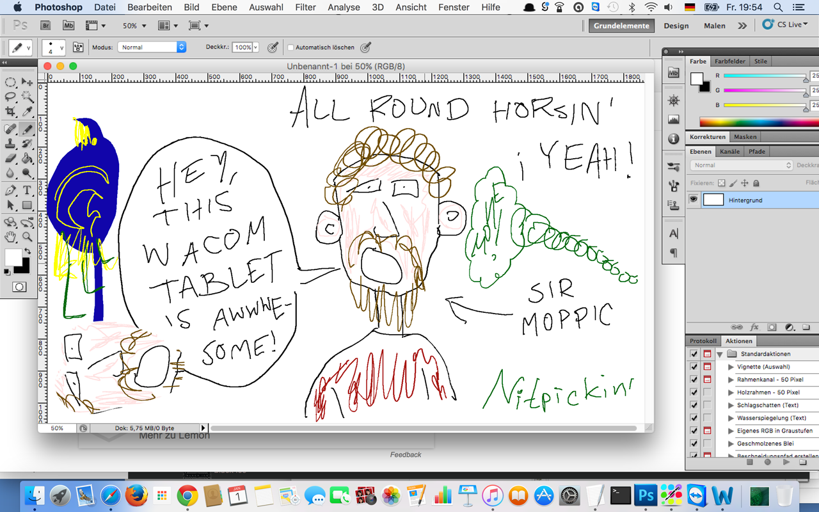Open the 50% zoom level dropdown
Screen dimensions: 819x512
tap(134, 26)
